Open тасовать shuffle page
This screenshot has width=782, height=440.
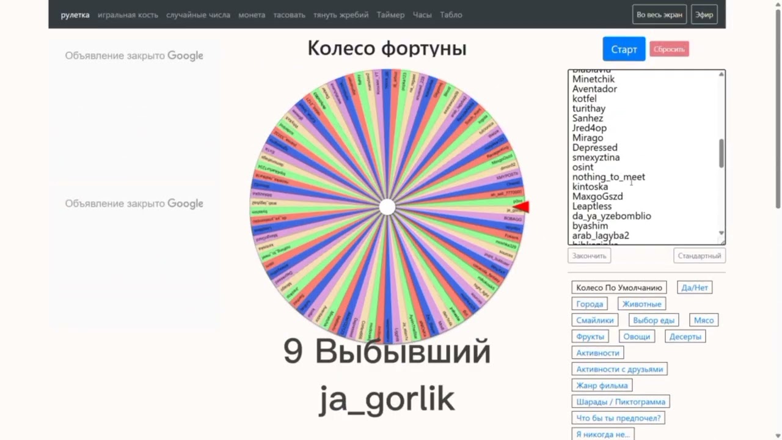pos(289,15)
